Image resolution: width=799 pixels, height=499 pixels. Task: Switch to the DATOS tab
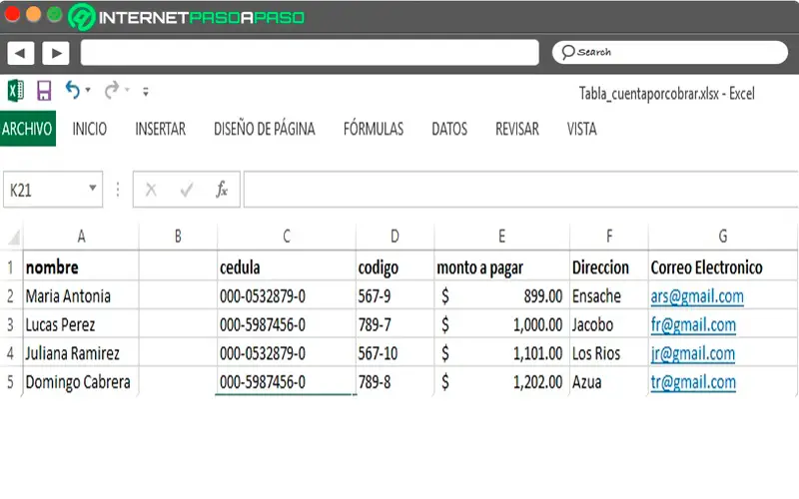pos(449,129)
